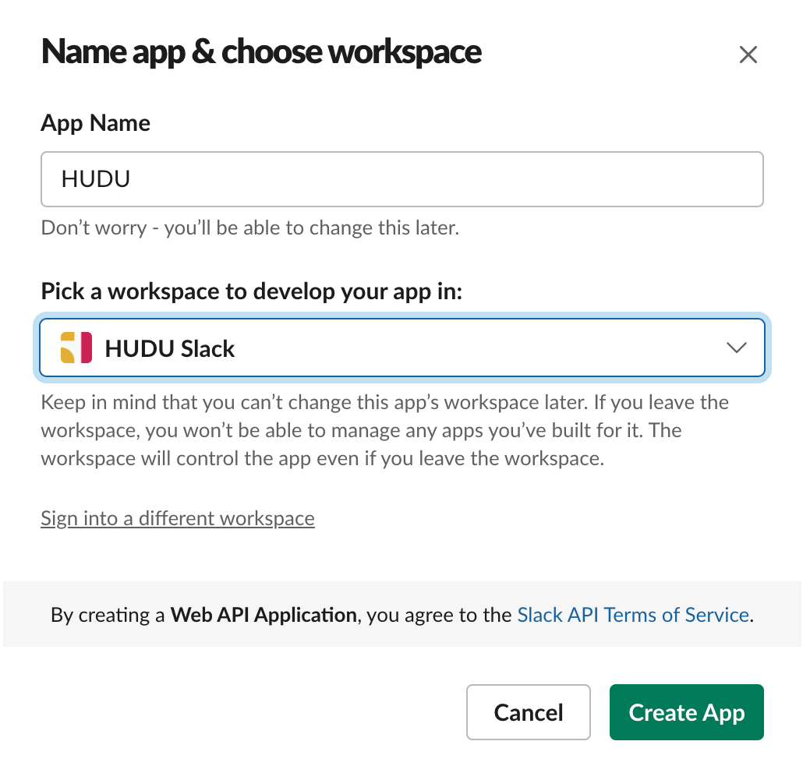
Task: Click the empty right side of App Name field
Action: click(x=564, y=179)
